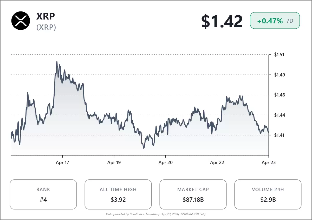Click the Apr 22 date marker

pyautogui.click(x=217, y=163)
